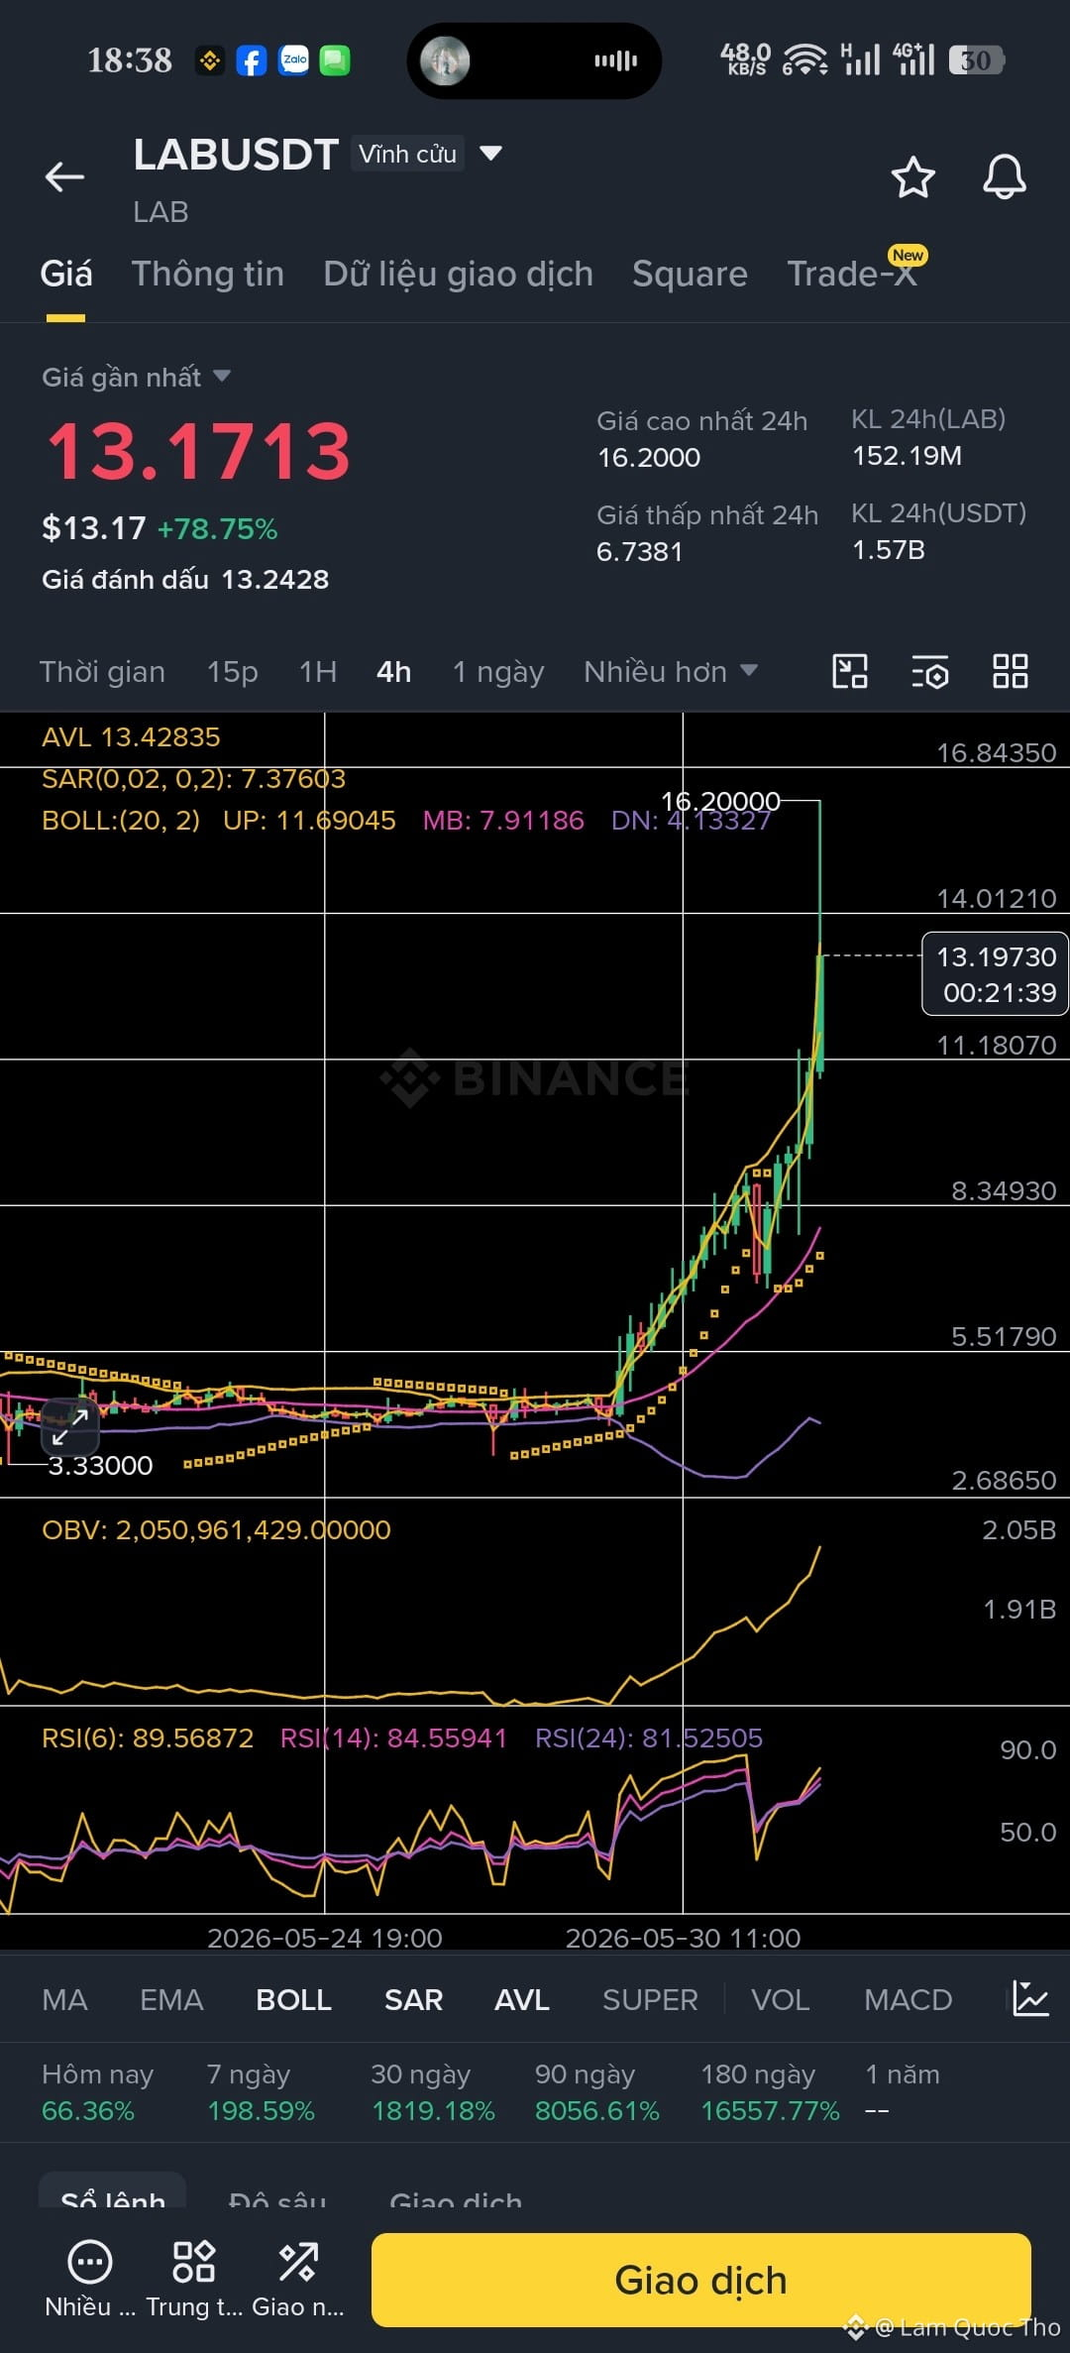Viewport: 1070px width, 2353px height.
Task: Tap KL 24h(USDT) value 1.57B
Action: tap(889, 549)
